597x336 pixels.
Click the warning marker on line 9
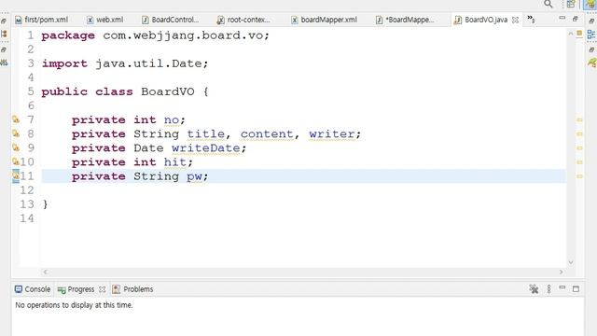pos(16,147)
